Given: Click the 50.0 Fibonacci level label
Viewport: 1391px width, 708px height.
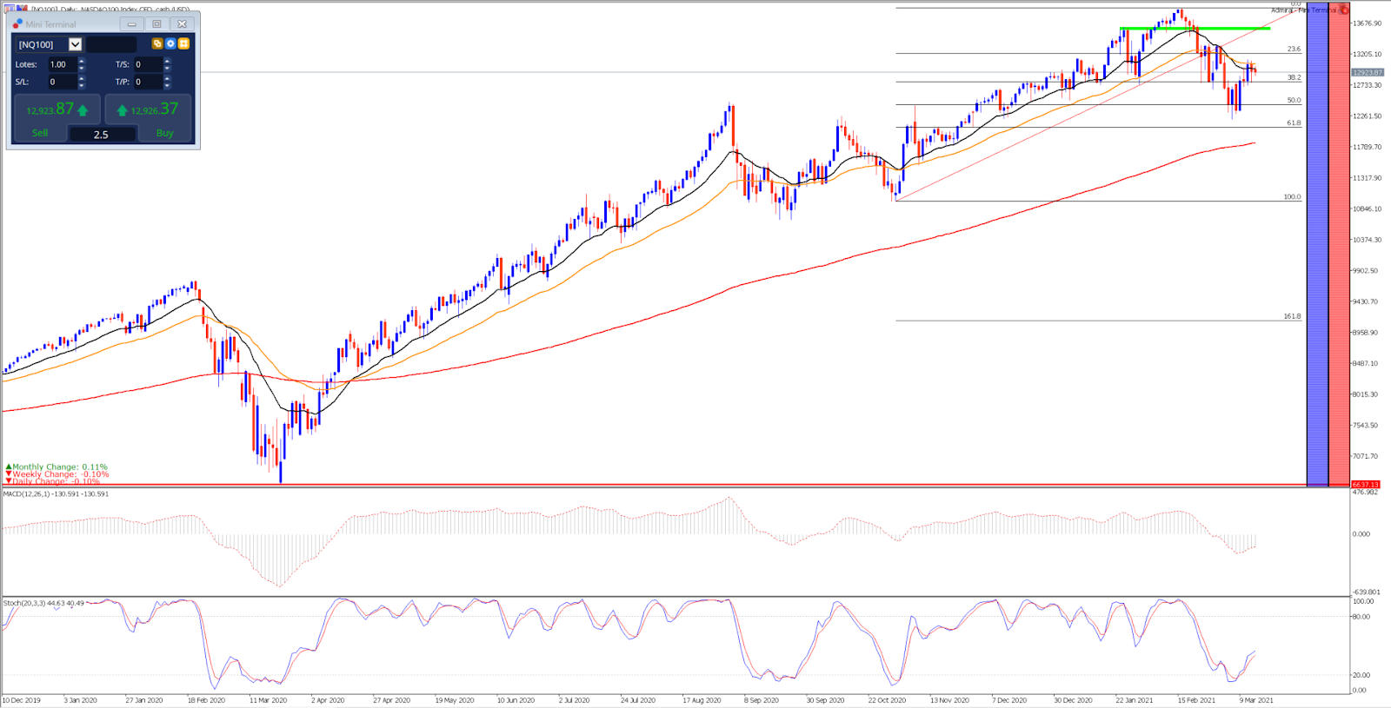Looking at the screenshot, I should [1294, 101].
